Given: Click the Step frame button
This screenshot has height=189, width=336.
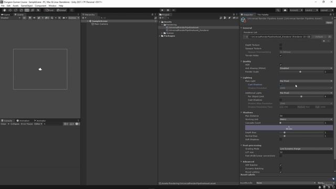Looking at the screenshot, I should (x=174, y=10).
